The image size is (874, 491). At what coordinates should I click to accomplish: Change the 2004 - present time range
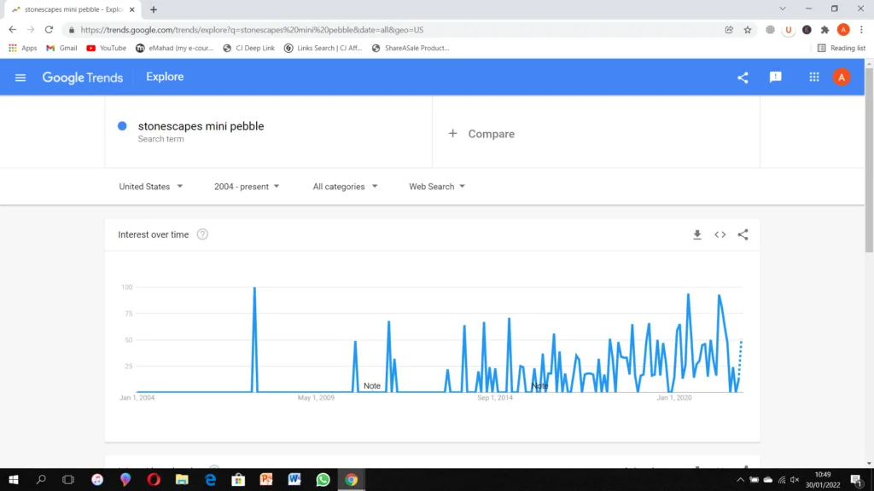click(x=247, y=187)
